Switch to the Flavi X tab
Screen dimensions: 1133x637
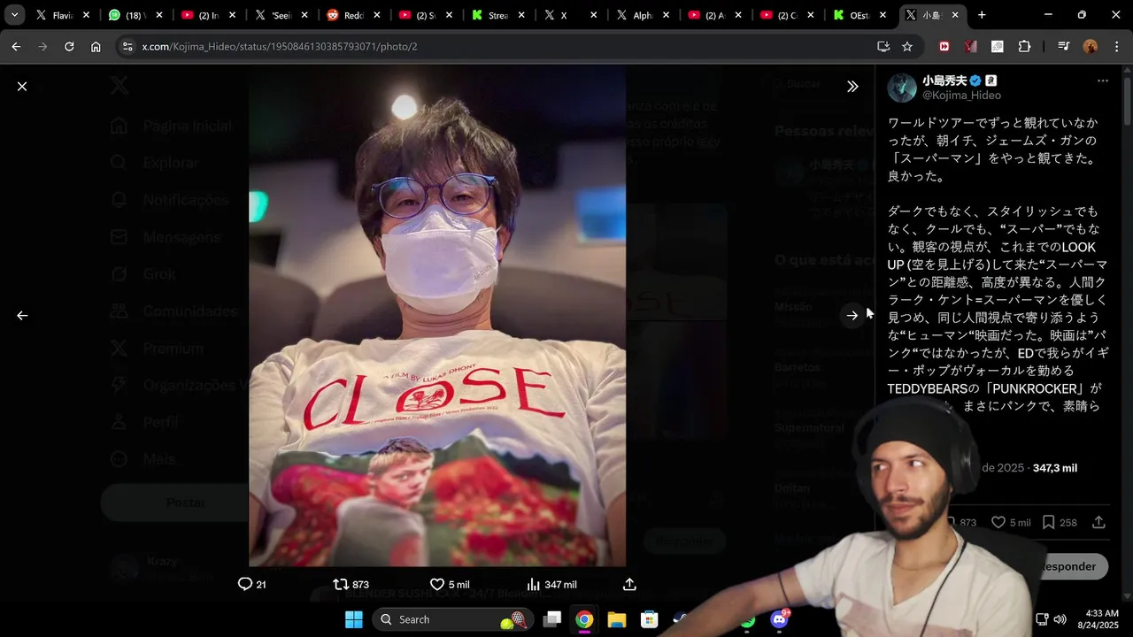62,15
